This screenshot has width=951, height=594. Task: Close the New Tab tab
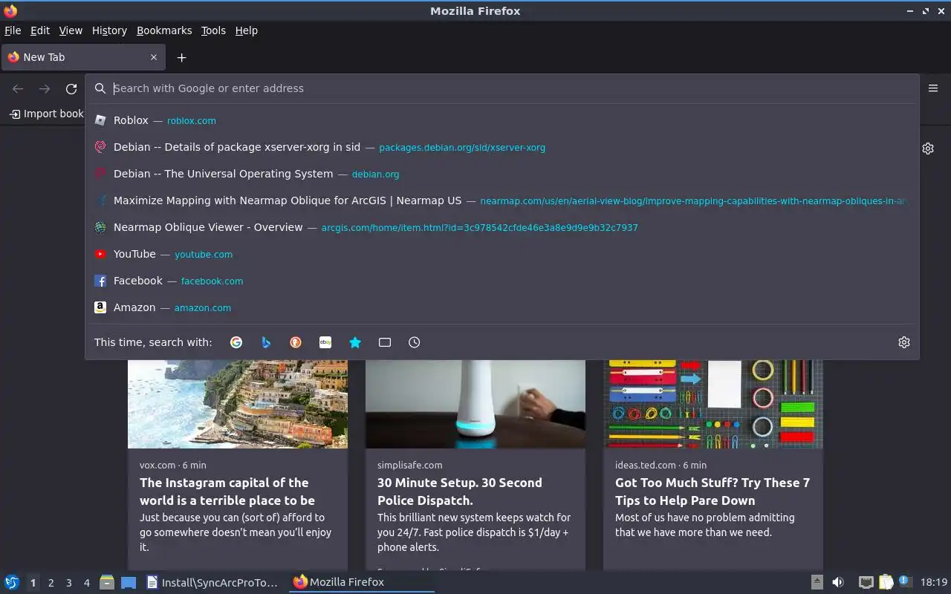pos(154,57)
